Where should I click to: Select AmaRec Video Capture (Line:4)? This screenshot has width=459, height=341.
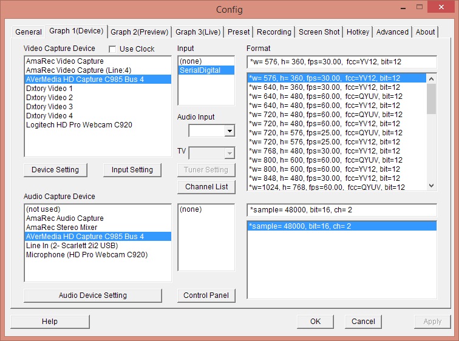98,70
